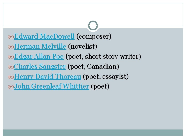The width and height of the screenshot is (186, 139).
Task: Select the bullet icon next to Henry David Thoreau
Action: 11,77
